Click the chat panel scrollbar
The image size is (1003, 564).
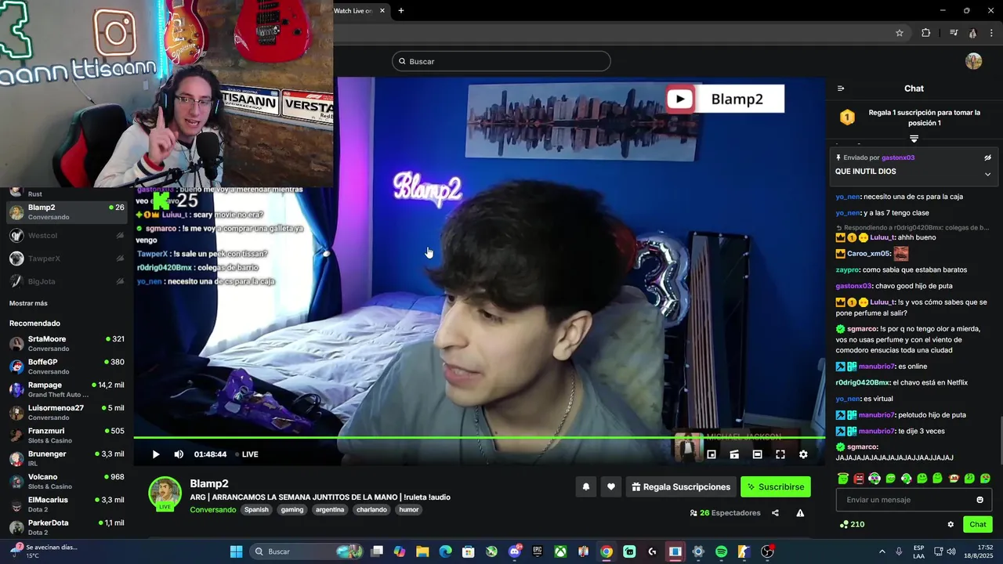tap(1000, 440)
